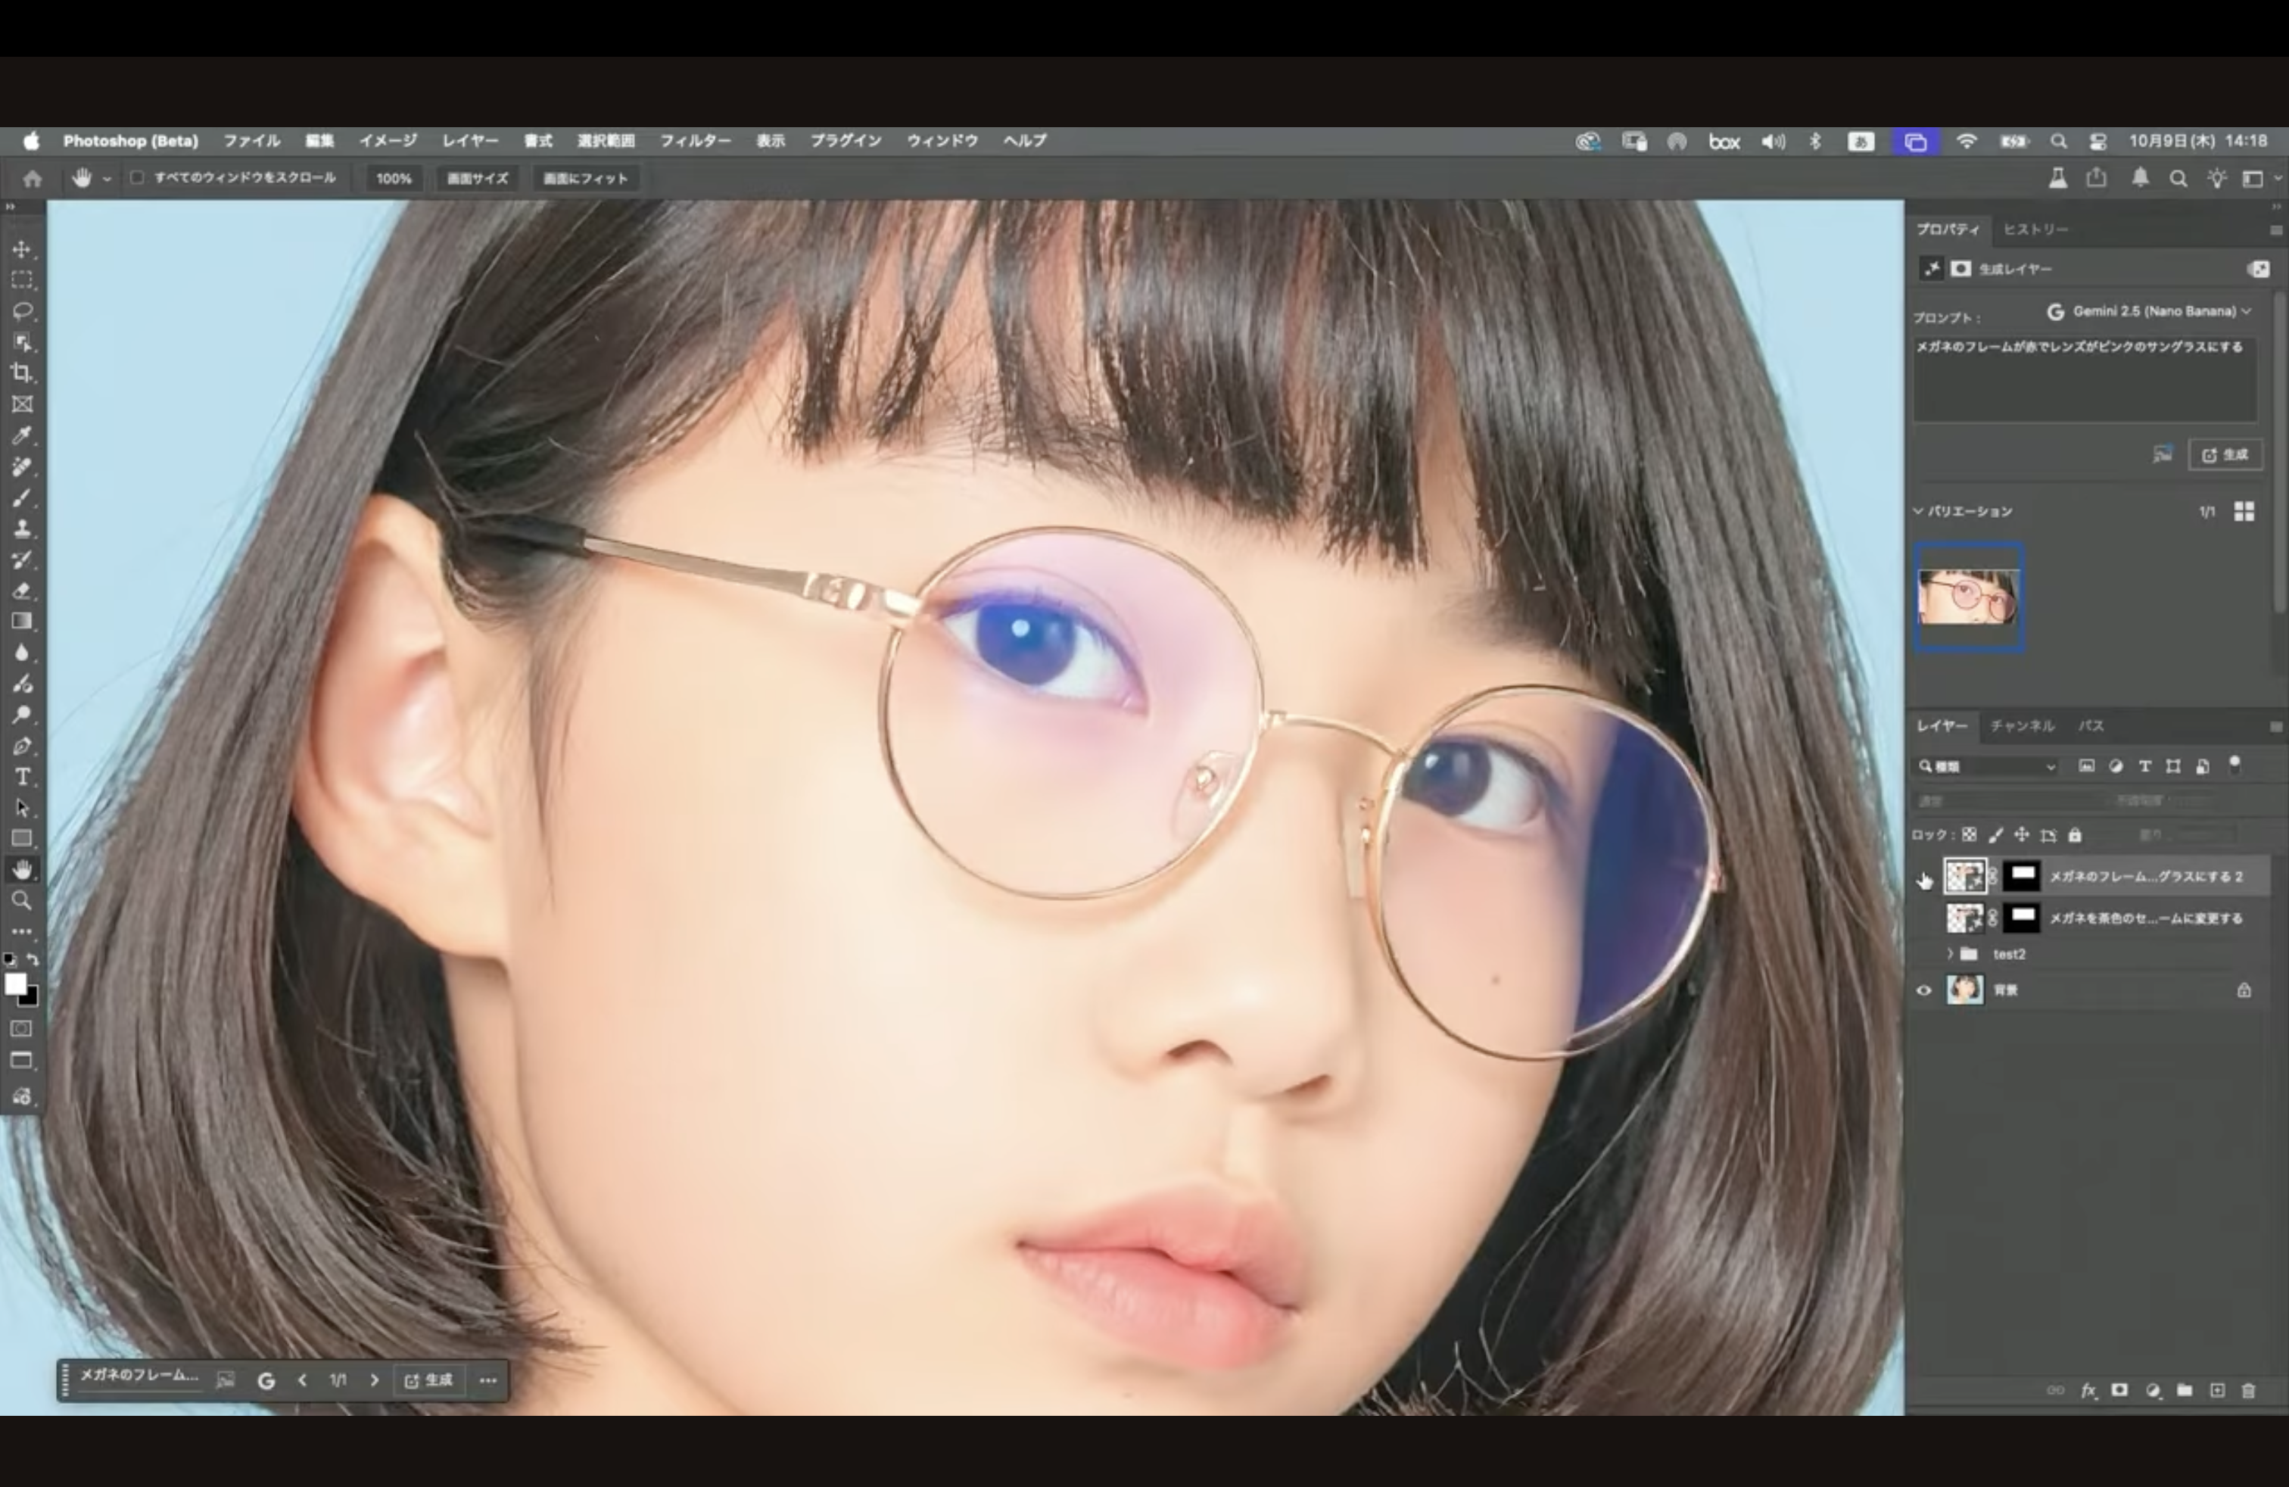The width and height of the screenshot is (2289, 1487).
Task: Collapse the バリエーション section
Action: click(1919, 511)
